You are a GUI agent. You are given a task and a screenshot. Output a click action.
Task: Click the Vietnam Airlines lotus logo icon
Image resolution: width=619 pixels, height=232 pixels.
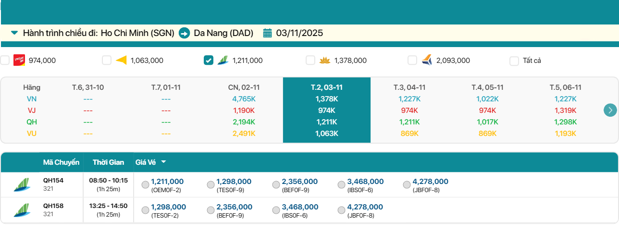pos(325,60)
